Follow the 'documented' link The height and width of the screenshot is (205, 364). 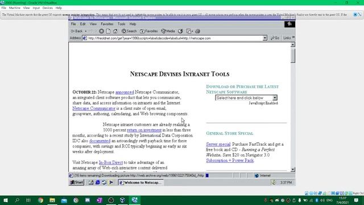coord(100,141)
